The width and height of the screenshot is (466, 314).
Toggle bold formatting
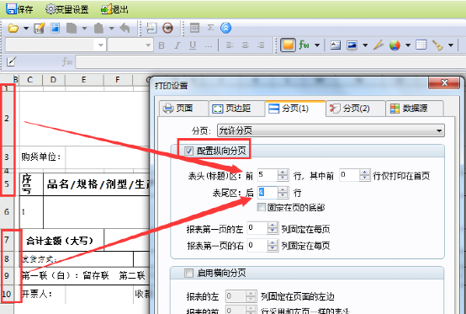tap(162, 45)
